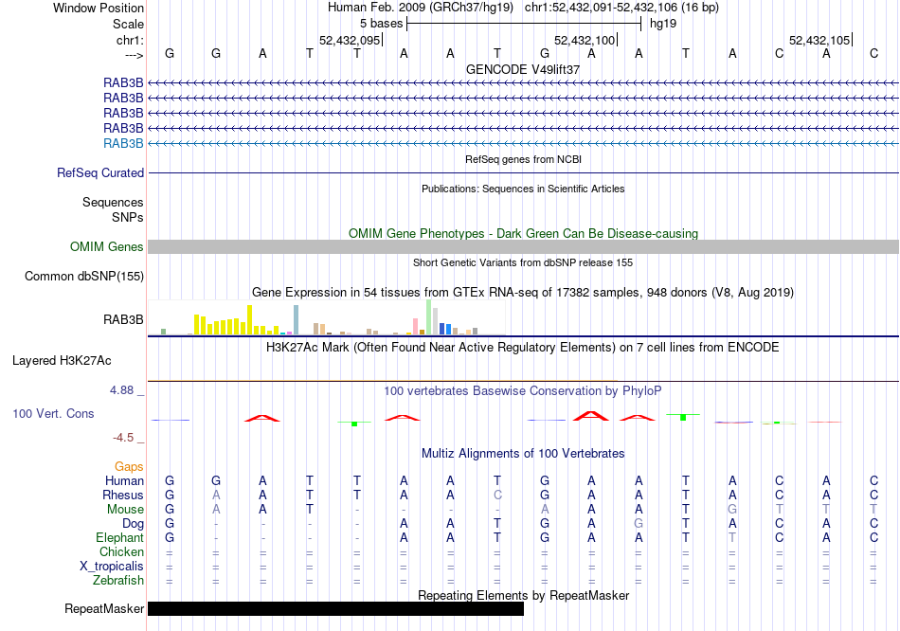Click the X_tropicalis alignment row label
The image size is (900, 631).
click(x=112, y=567)
